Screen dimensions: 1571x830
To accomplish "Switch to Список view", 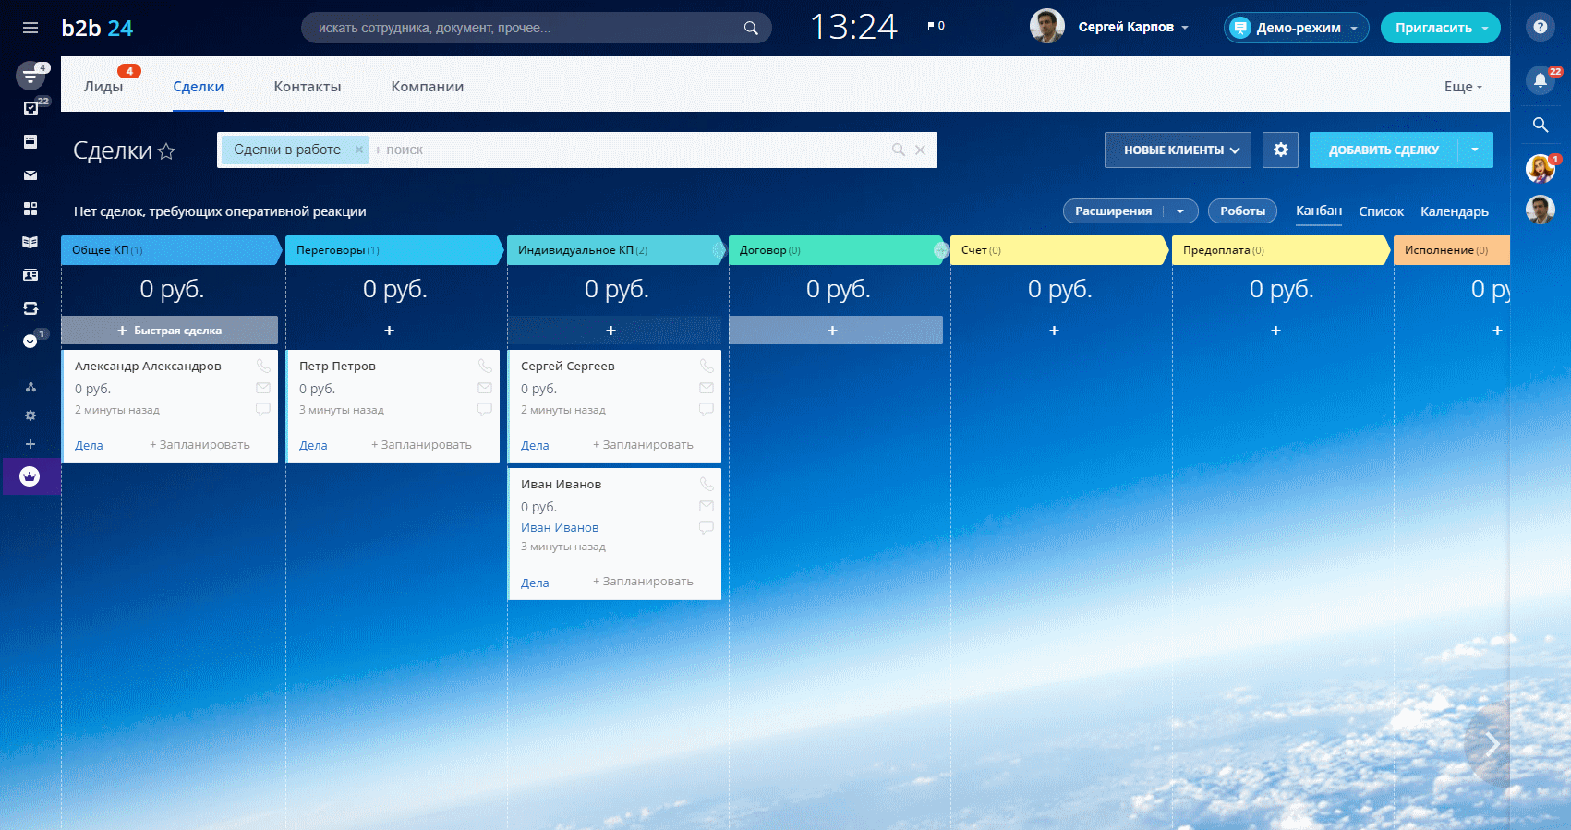I will (x=1381, y=211).
